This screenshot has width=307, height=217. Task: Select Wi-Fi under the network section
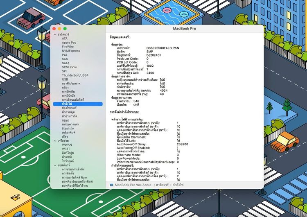pyautogui.click(x=66, y=149)
